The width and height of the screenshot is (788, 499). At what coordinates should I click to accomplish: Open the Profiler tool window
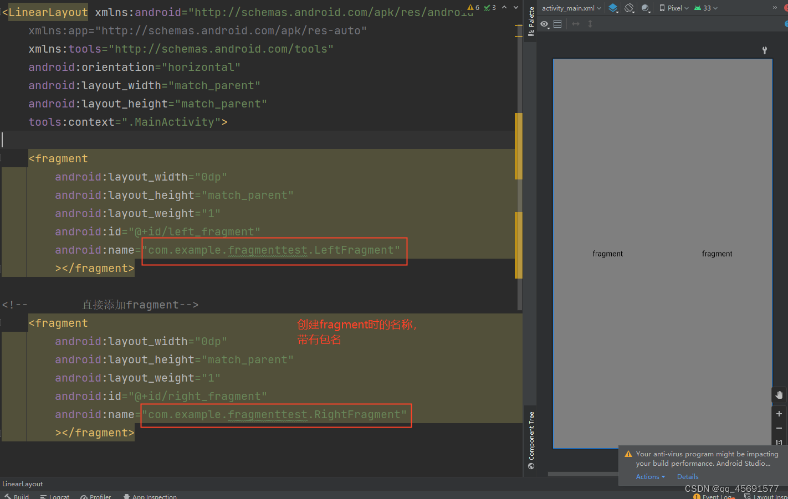tap(96, 496)
